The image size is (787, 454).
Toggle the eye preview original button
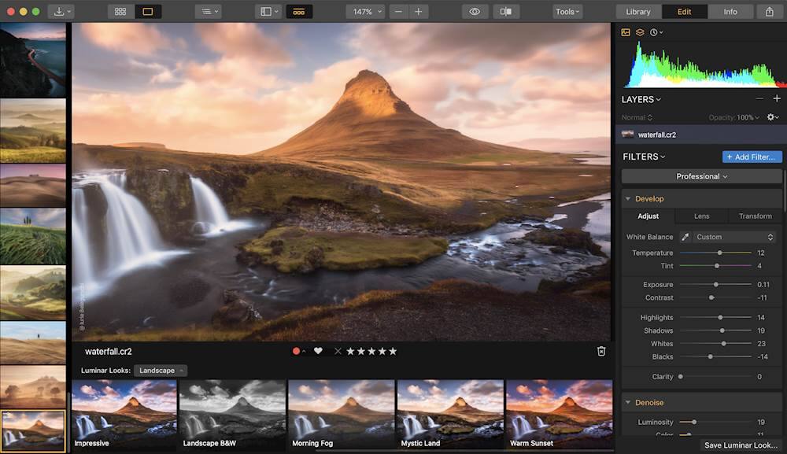[x=475, y=12]
